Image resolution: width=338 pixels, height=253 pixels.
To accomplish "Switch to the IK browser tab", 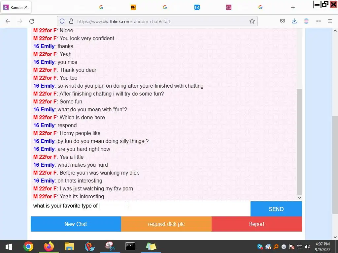I will tap(197, 7).
